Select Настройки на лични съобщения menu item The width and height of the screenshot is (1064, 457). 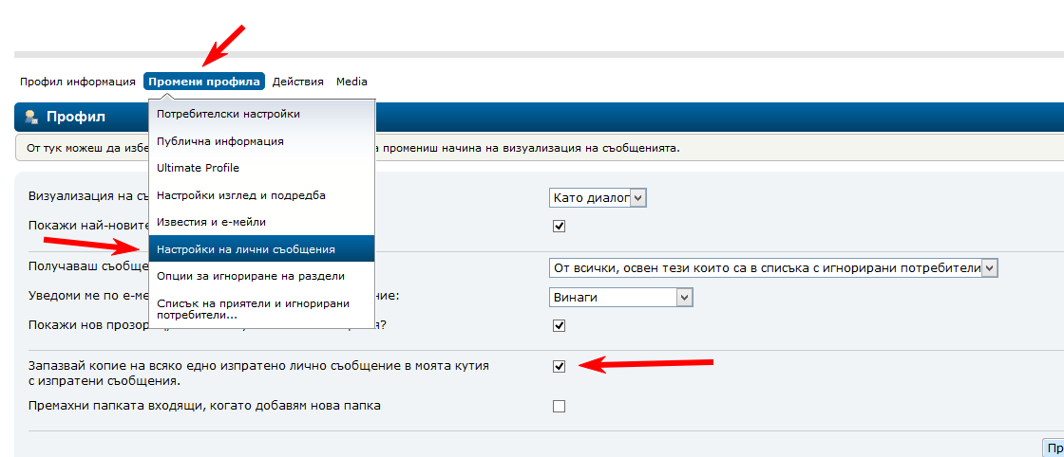(x=246, y=249)
